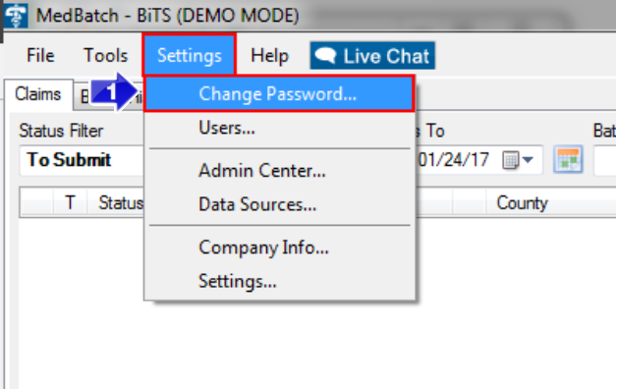
Task: Open the calendar grid icon beside date
Action: point(568,160)
